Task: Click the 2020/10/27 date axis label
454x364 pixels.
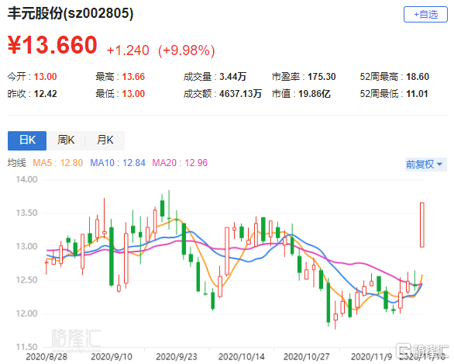Action: 306,357
